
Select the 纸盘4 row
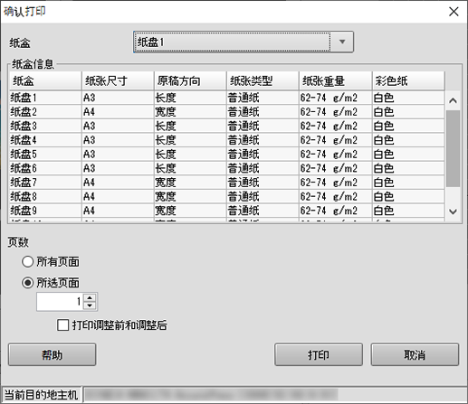pos(227,140)
